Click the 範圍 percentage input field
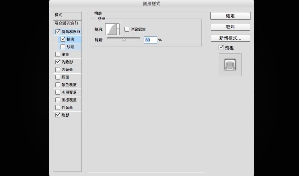This screenshot has height=176, width=299. (151, 40)
